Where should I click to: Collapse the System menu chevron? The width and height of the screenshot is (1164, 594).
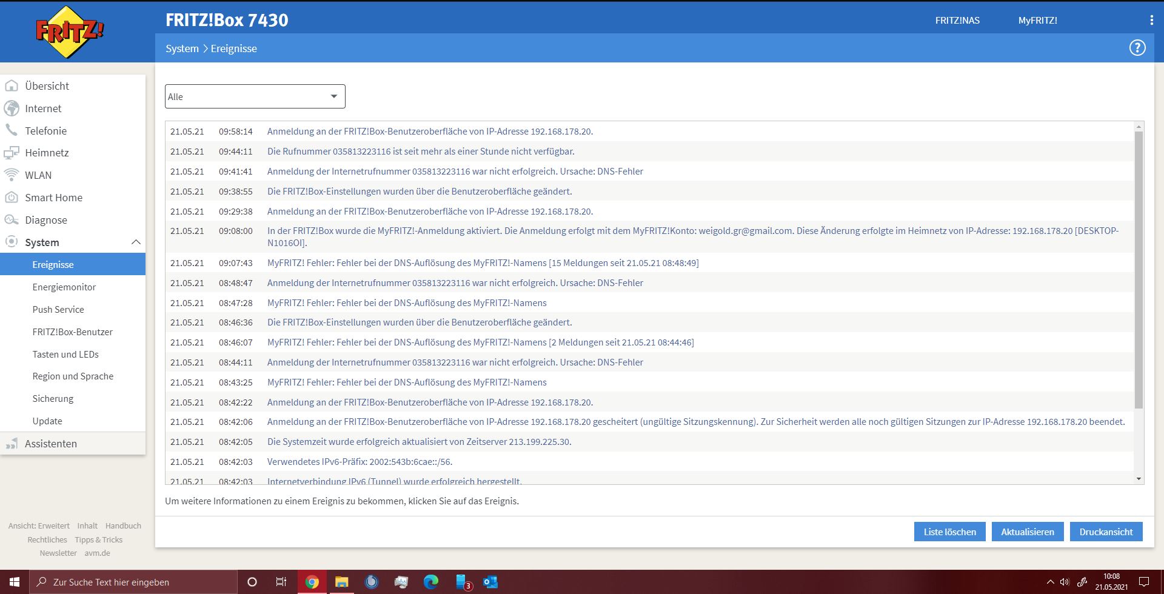(136, 242)
